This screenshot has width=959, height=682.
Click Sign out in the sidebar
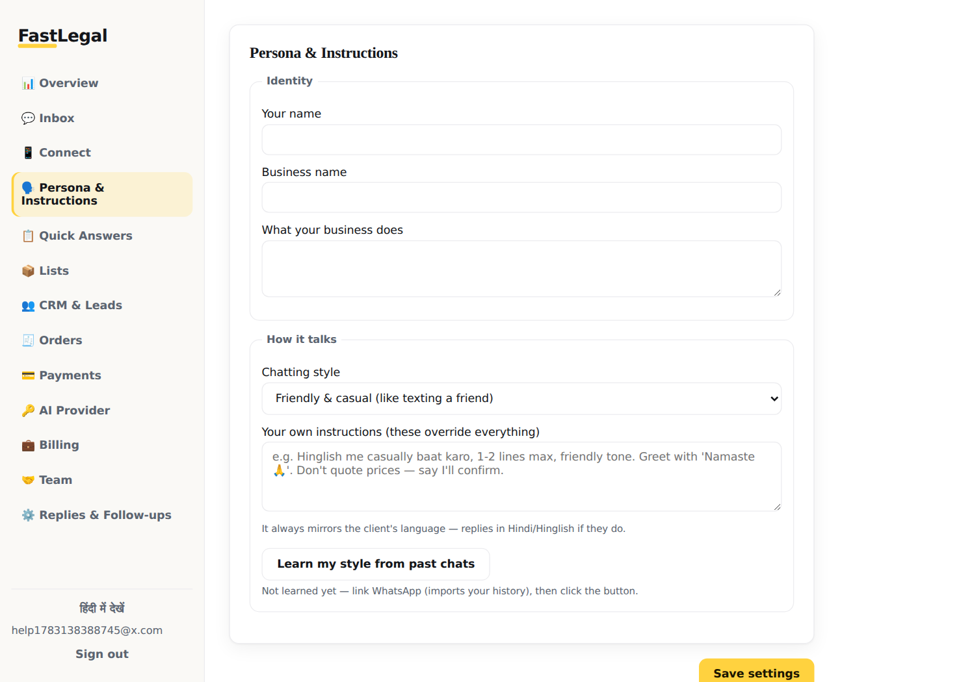102,654
